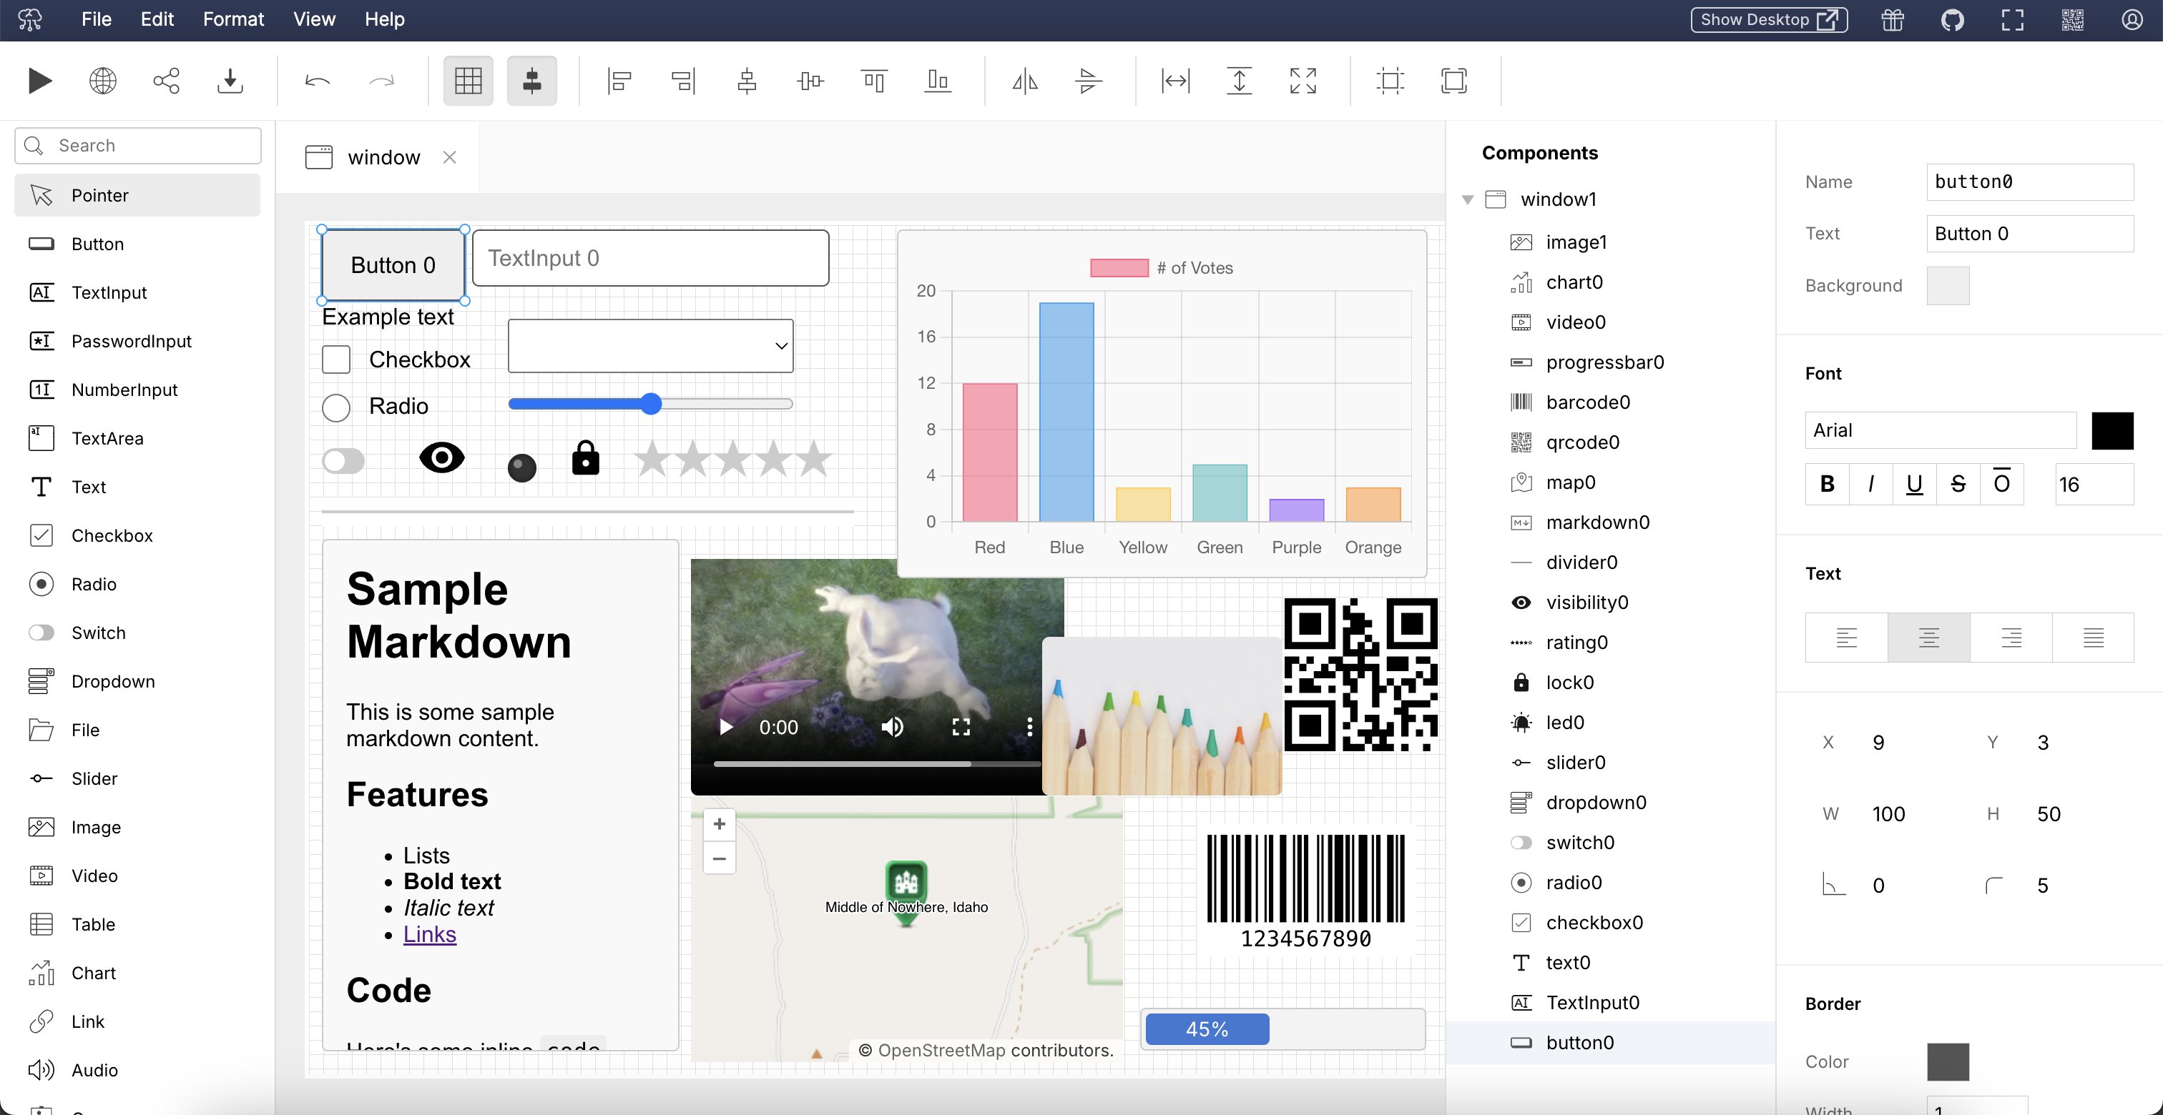Click the Show Desktop button

click(x=1768, y=19)
